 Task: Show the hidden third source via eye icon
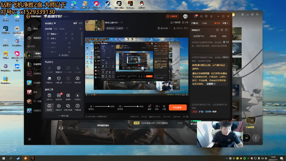click(x=69, y=43)
